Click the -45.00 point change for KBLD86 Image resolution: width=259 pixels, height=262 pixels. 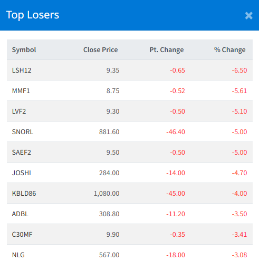(x=176, y=194)
